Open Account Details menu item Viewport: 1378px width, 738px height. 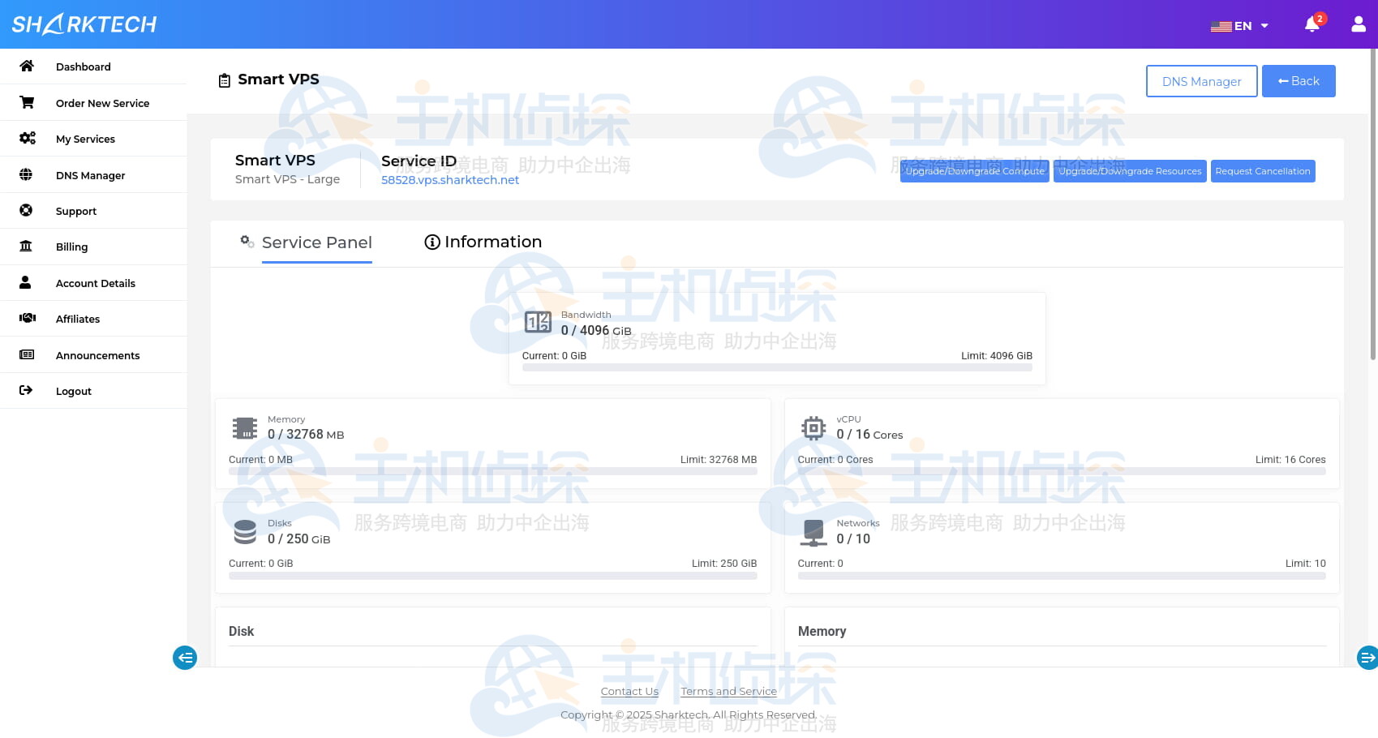click(x=93, y=283)
